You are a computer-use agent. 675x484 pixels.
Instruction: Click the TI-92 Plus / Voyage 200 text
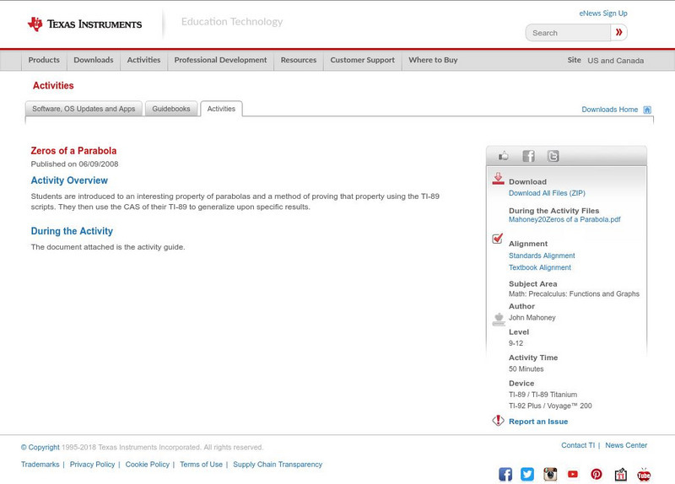pyautogui.click(x=550, y=406)
